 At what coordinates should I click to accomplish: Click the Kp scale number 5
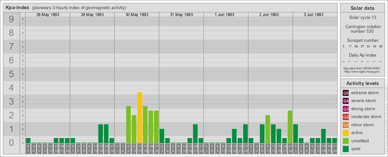pos(11,74)
